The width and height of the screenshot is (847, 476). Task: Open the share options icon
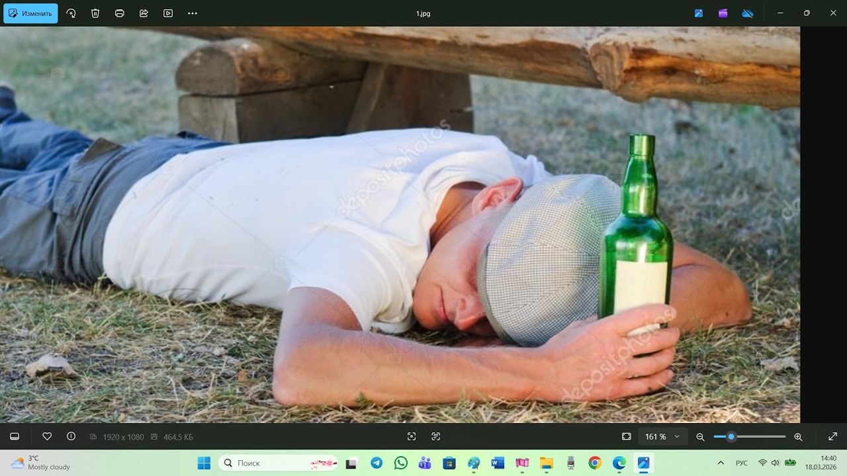[x=144, y=13]
